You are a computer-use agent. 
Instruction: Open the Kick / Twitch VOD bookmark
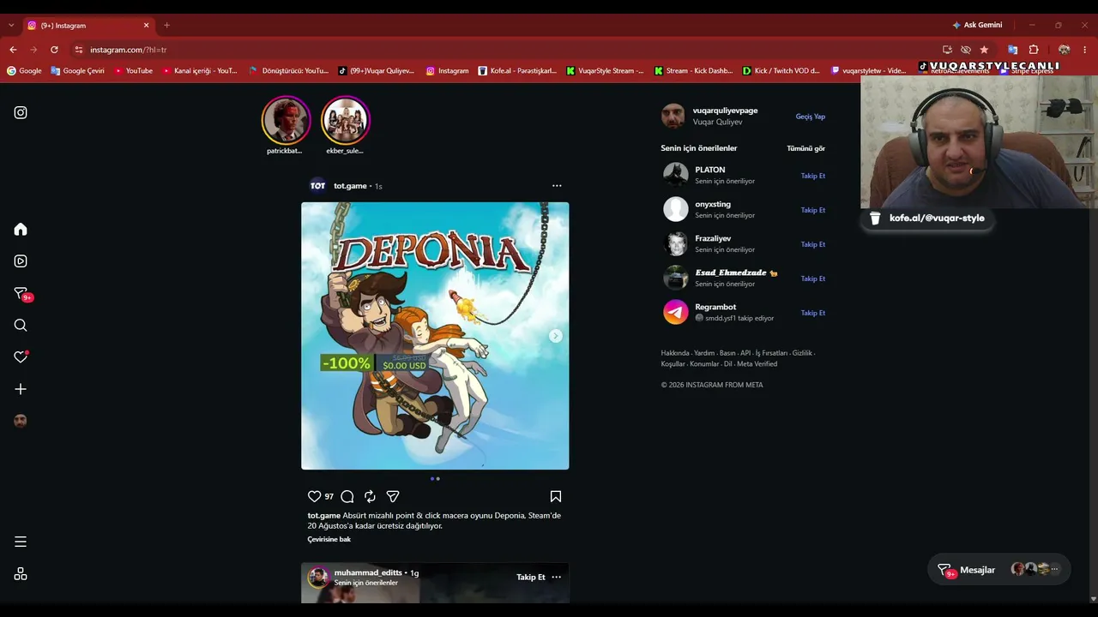(781, 71)
